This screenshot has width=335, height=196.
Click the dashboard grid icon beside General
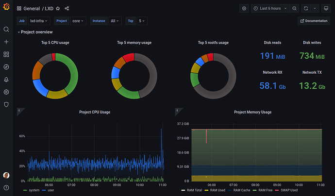19,8
